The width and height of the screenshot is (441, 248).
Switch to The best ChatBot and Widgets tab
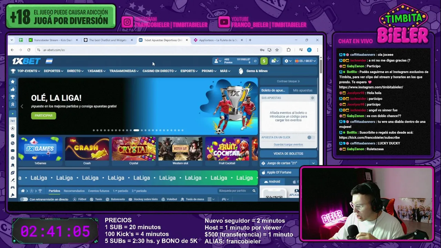108,40
